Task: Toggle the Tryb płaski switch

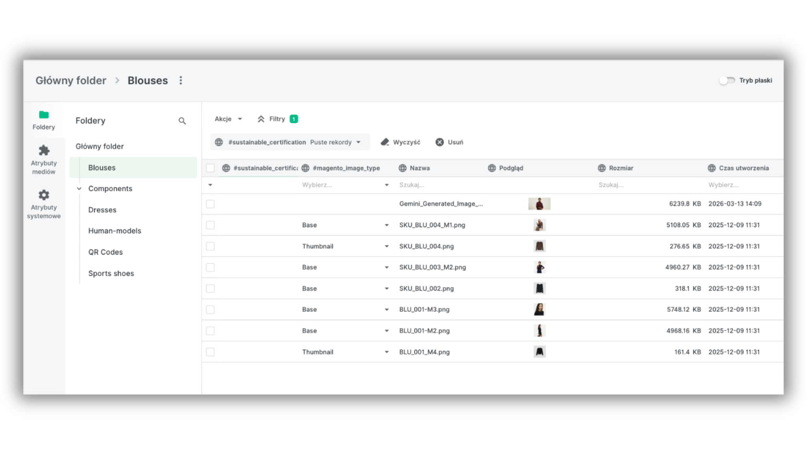Action: click(x=727, y=80)
